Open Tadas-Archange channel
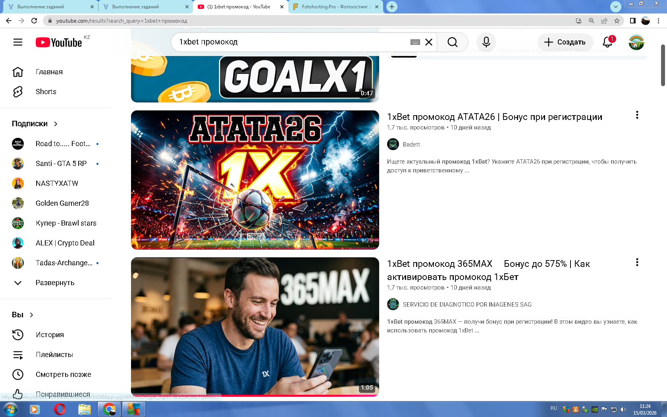The height and width of the screenshot is (417, 667). click(x=56, y=263)
